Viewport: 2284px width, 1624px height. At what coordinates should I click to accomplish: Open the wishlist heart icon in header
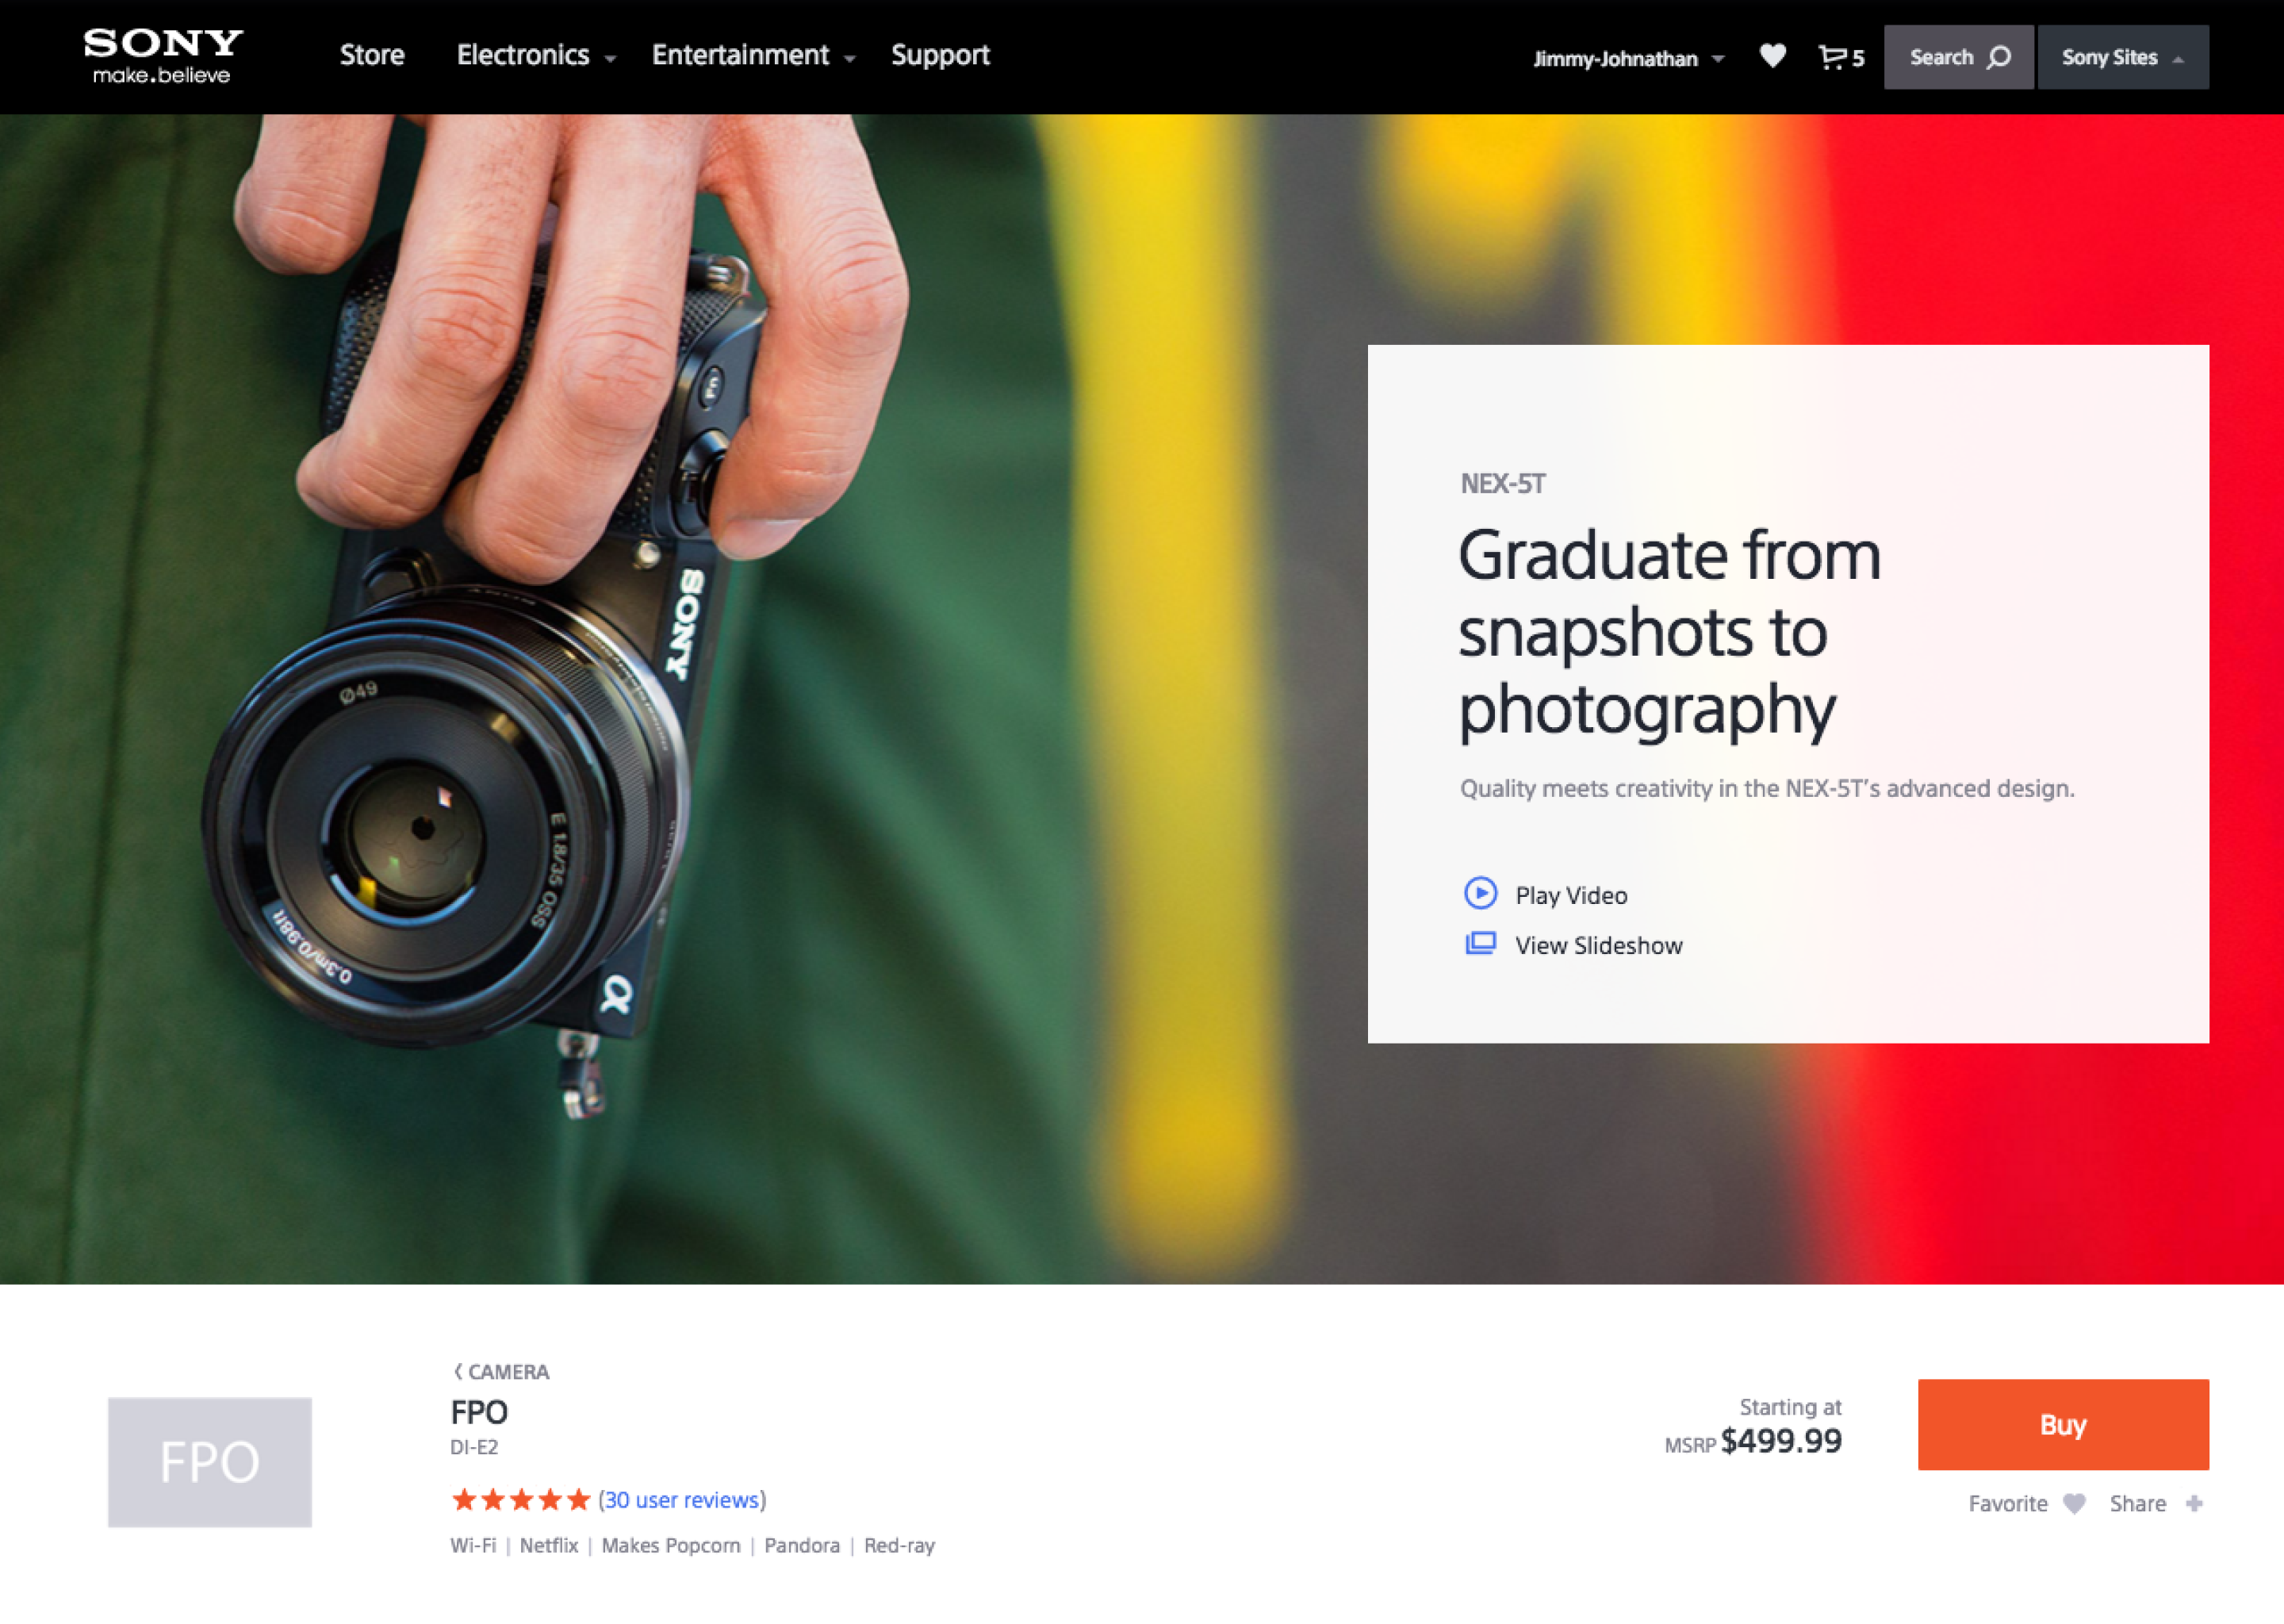point(1772,56)
